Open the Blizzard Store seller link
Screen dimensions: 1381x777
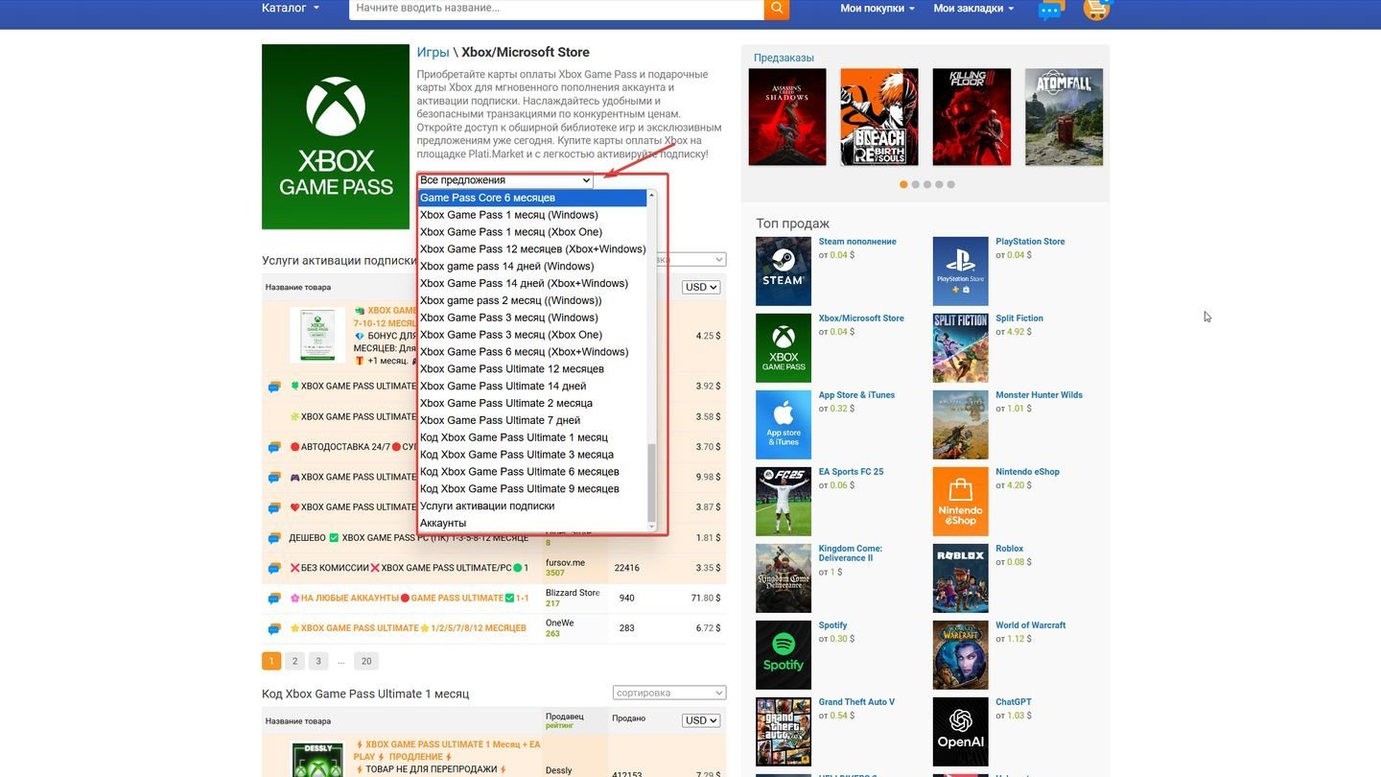(573, 593)
